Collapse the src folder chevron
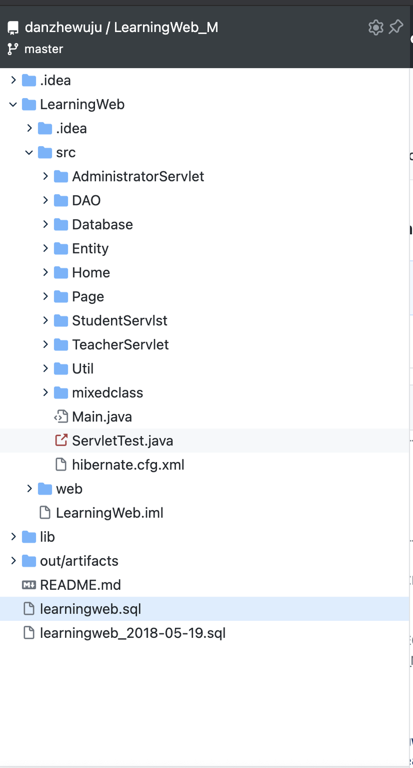The height and width of the screenshot is (768, 413). 29,153
